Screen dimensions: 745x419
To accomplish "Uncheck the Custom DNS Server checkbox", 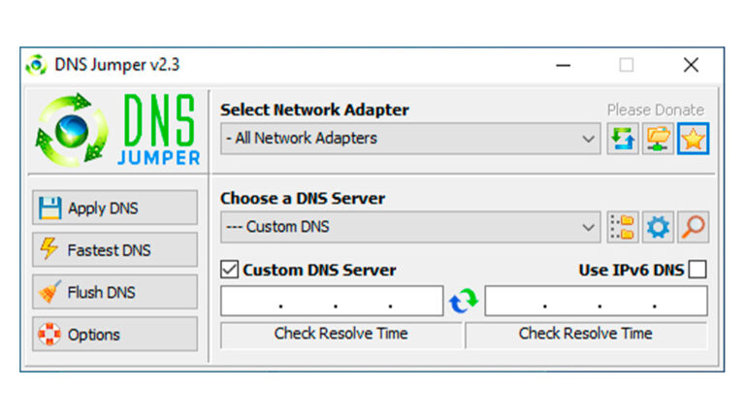I will pyautogui.click(x=230, y=270).
